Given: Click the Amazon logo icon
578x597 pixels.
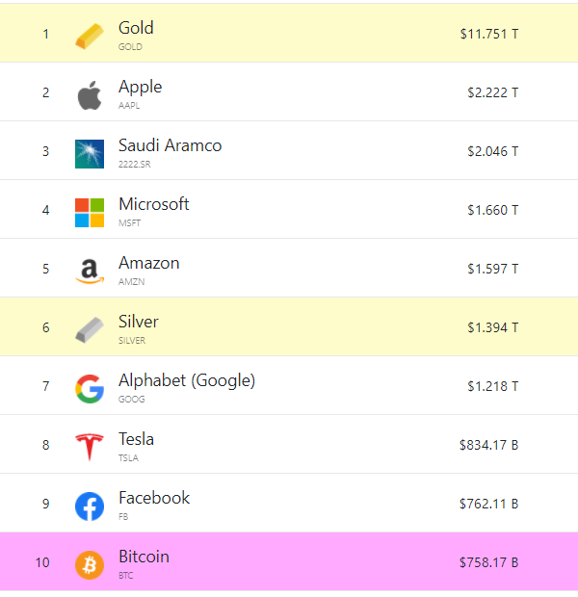Looking at the screenshot, I should (x=90, y=272).
